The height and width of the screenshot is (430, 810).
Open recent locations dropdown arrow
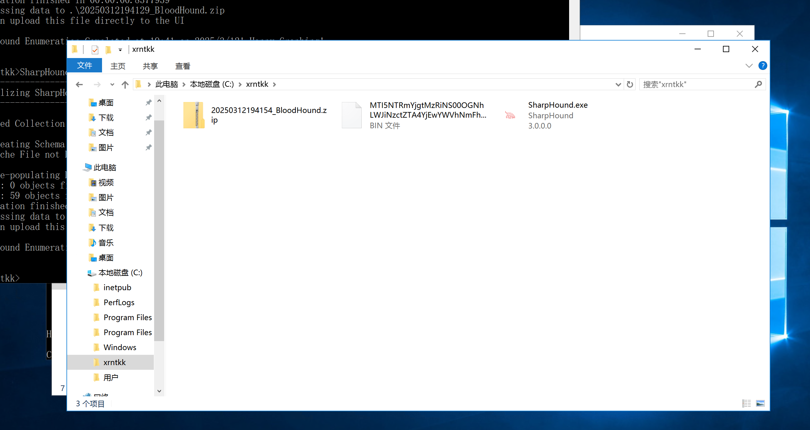coord(112,84)
